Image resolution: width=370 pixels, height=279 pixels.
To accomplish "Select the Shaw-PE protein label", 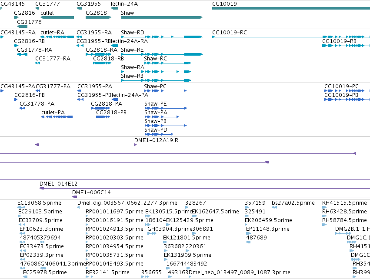I will click(x=156, y=104).
